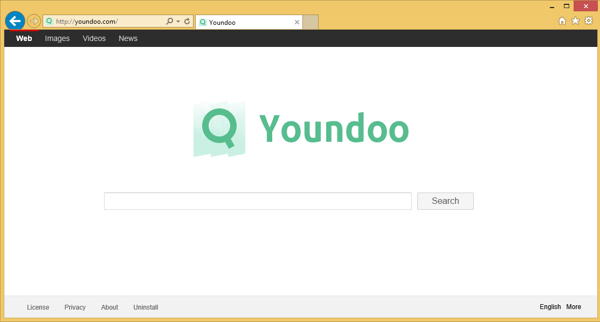
Task: Open the News section
Action: tap(128, 38)
